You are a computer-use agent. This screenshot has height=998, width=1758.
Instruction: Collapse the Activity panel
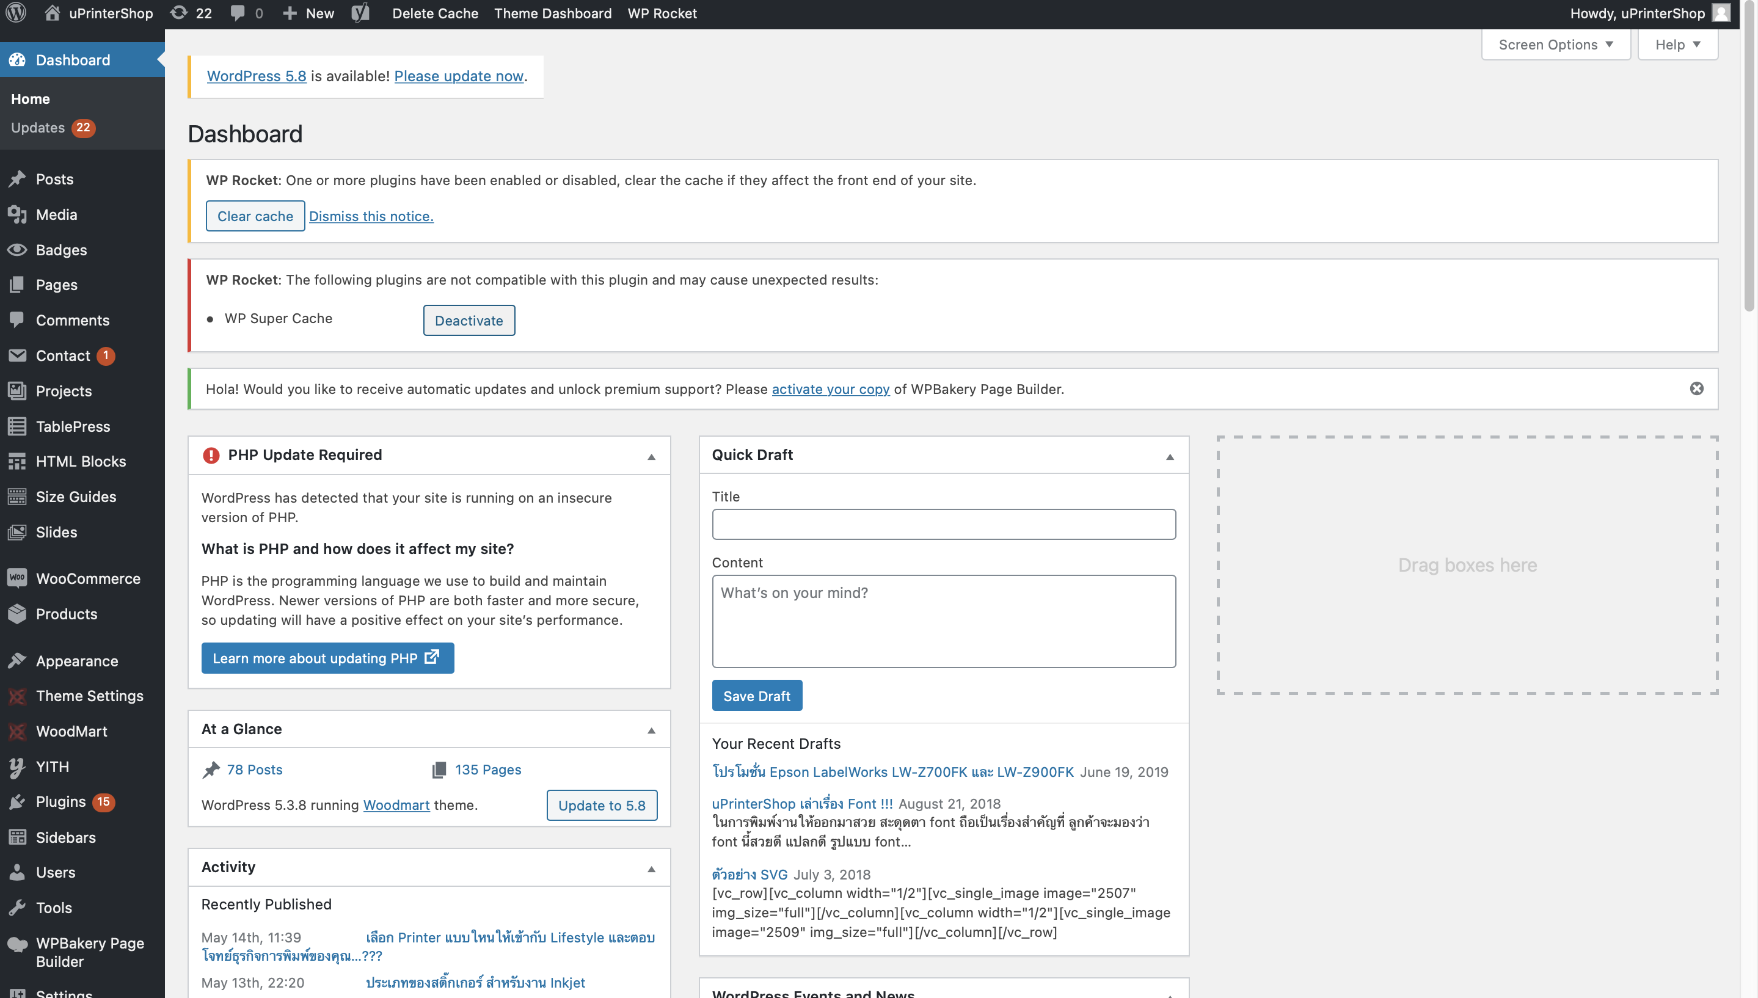pos(652,869)
